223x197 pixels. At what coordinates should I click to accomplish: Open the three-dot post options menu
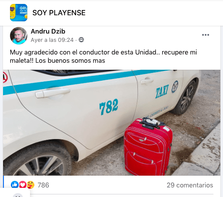point(206,35)
